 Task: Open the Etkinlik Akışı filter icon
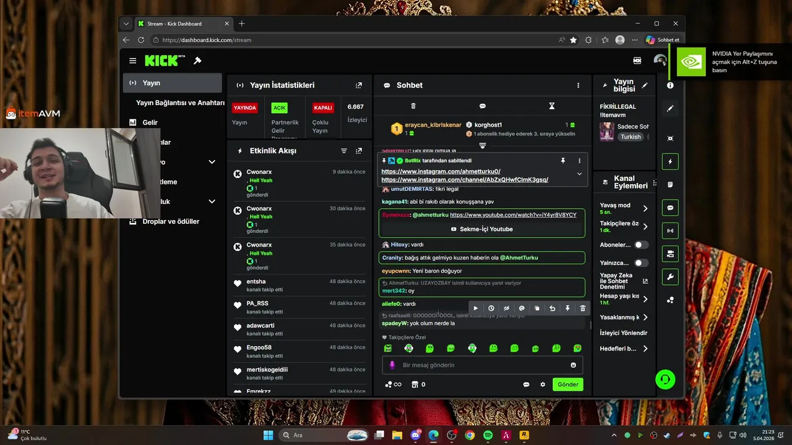click(x=344, y=151)
